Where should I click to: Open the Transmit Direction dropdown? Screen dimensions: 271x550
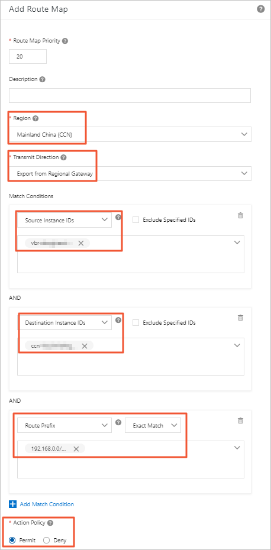pos(130,173)
